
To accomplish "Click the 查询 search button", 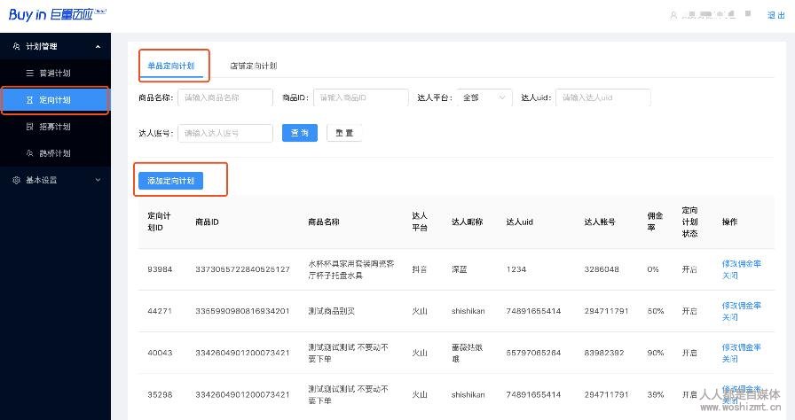I will 300,133.
